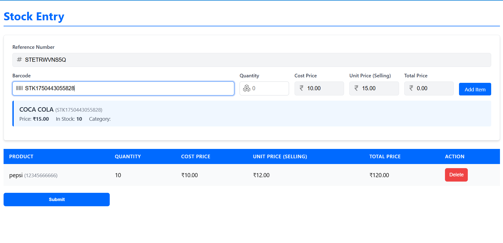The image size is (503, 243).
Task: Click the boxes icon in the Quantity field
Action: pos(247,88)
